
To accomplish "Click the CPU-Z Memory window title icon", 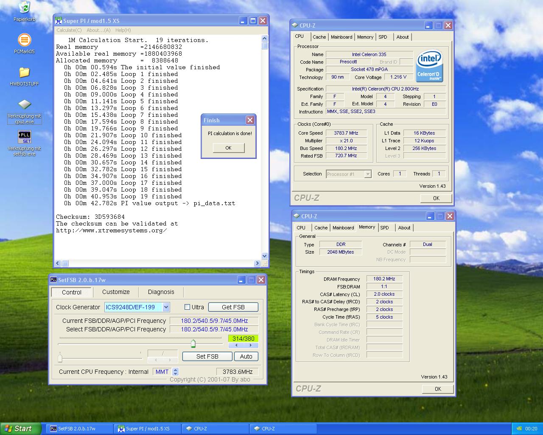I will coord(297,216).
